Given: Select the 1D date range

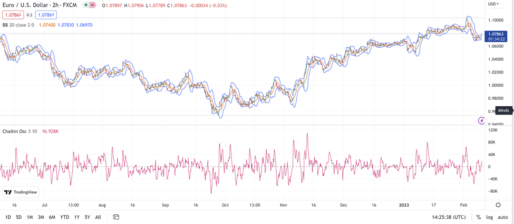Looking at the screenshot, I should click(8, 217).
